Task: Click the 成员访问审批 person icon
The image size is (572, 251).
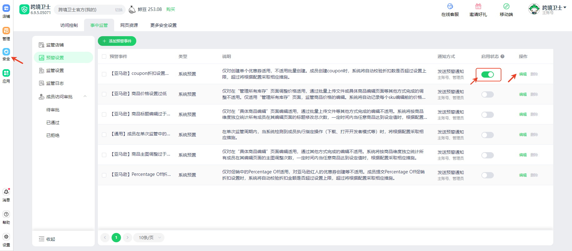Action: pos(41,97)
